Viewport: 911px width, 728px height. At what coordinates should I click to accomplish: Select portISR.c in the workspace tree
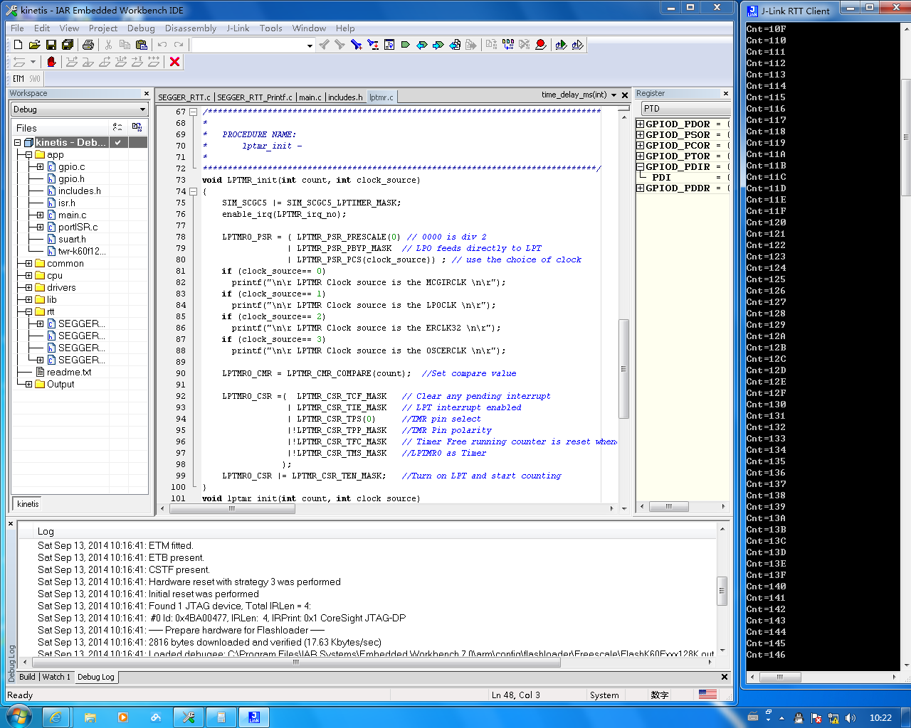78,227
